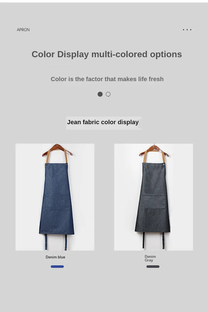Click the wooden hanger on gray apron

[x=154, y=150]
